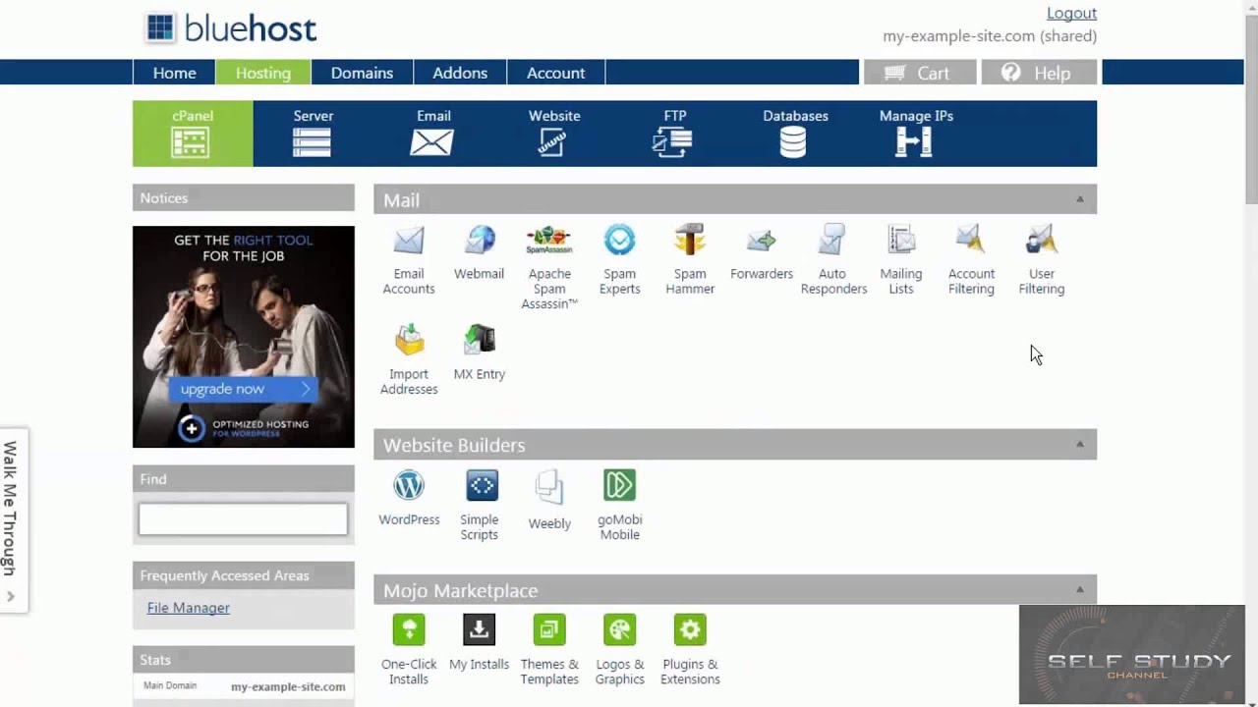1258x707 pixels.
Task: Open Spam Hammer tool
Action: coord(690,260)
